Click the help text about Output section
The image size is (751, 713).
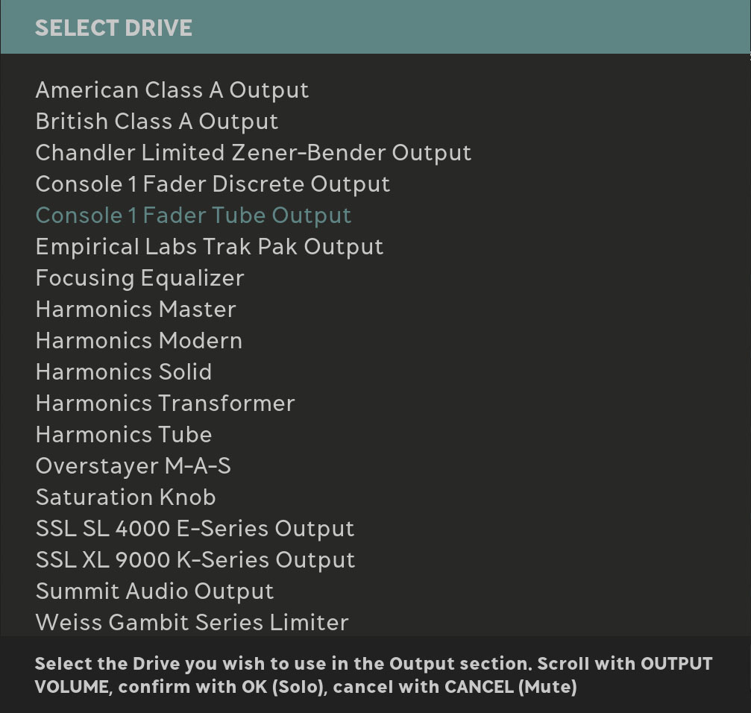[373, 675]
